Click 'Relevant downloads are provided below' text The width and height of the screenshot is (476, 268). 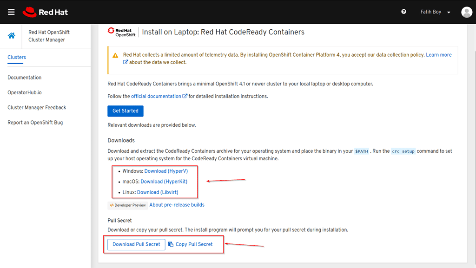152,125
